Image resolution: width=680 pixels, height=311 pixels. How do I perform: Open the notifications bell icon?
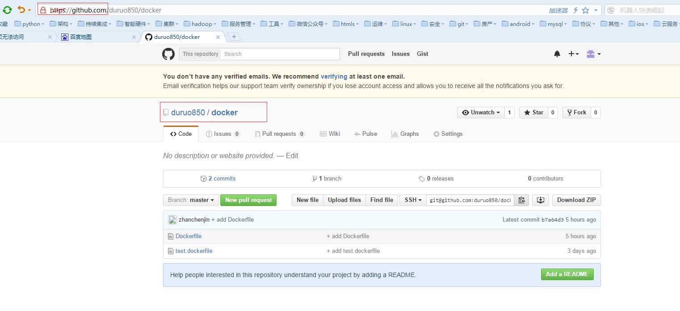point(557,54)
